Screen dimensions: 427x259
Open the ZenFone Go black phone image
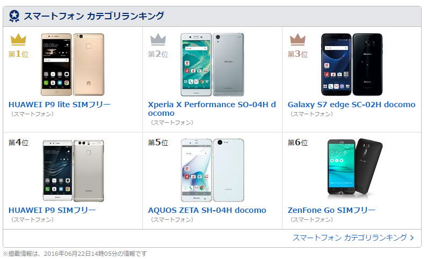tap(355, 168)
